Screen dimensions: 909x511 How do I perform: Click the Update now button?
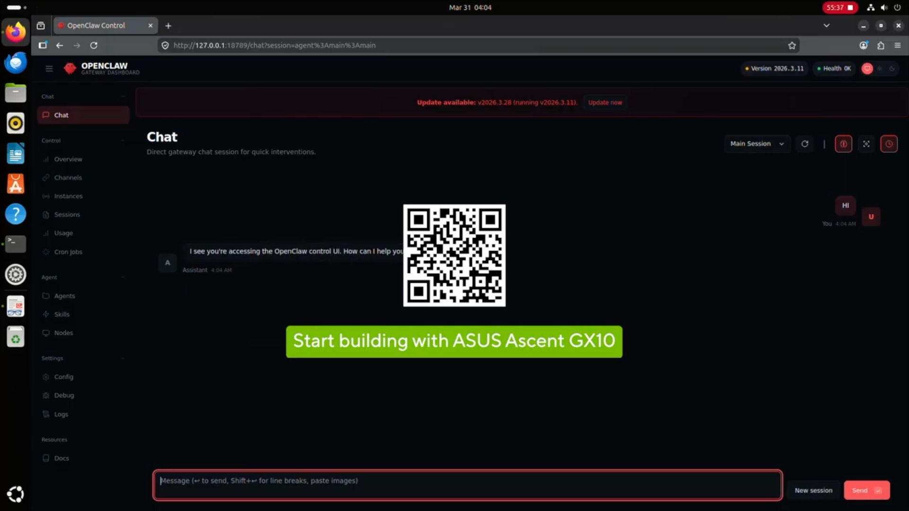tap(605, 103)
